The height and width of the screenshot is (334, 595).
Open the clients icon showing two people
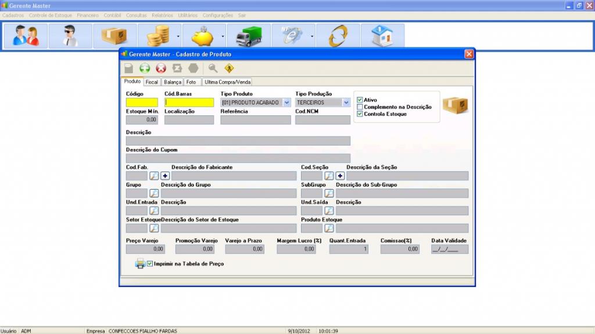pyautogui.click(x=24, y=35)
